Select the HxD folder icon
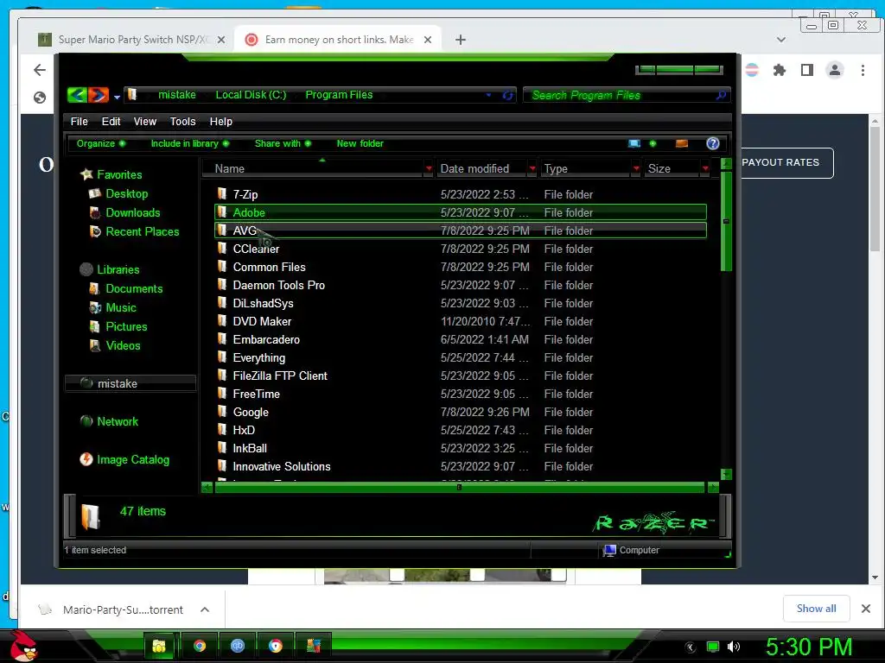This screenshot has height=663, width=885. [222, 430]
